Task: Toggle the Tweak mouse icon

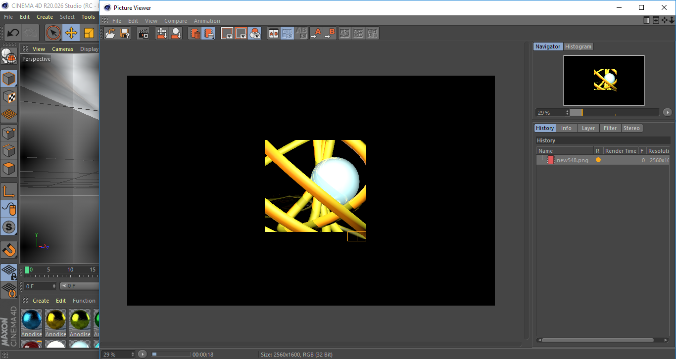Action: (x=9, y=209)
